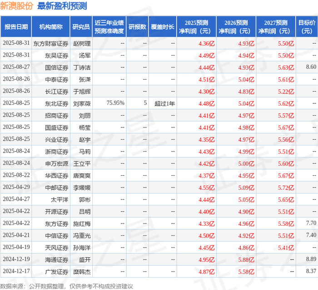The image size is (318, 290).
Task: Click the 8.60 target price cell
Action: point(311,67)
